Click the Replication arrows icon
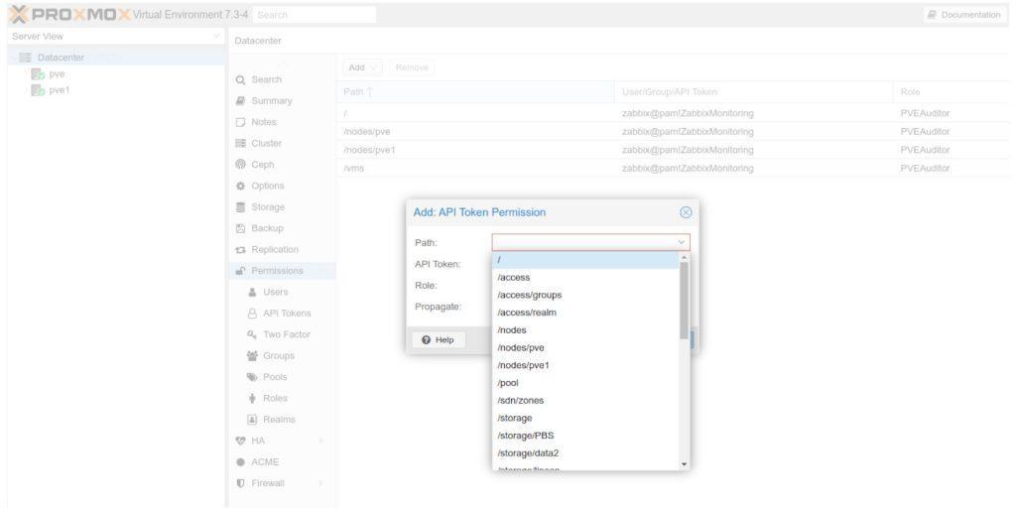This screenshot has width=1016, height=508. [x=240, y=249]
